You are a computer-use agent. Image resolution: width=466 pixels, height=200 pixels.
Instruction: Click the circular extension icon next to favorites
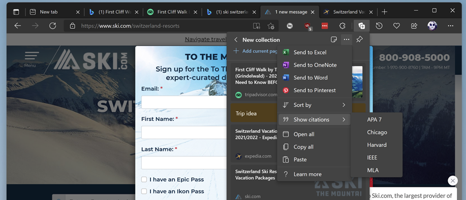point(290,26)
